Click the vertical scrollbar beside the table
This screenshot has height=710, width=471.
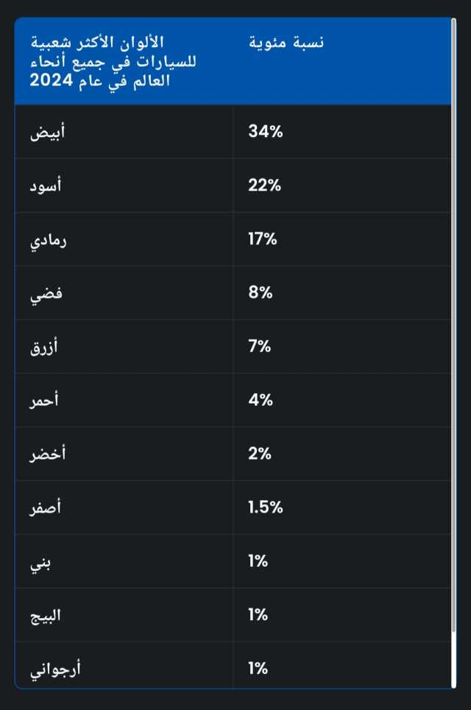(x=453, y=326)
